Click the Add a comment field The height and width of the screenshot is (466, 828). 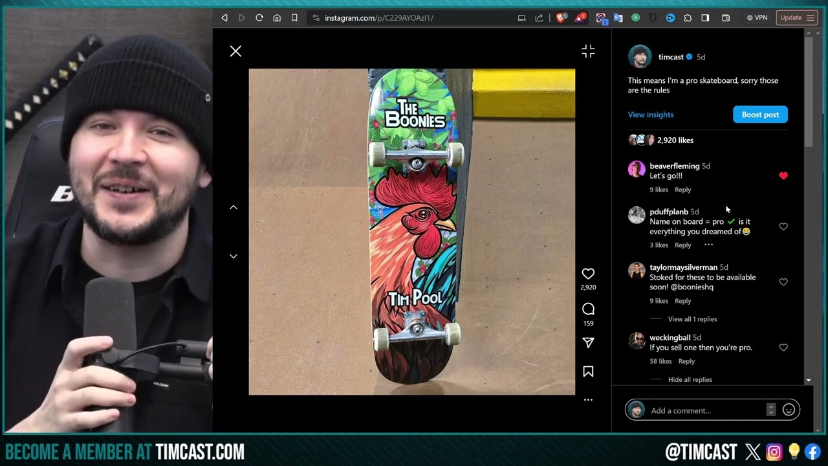tap(707, 410)
